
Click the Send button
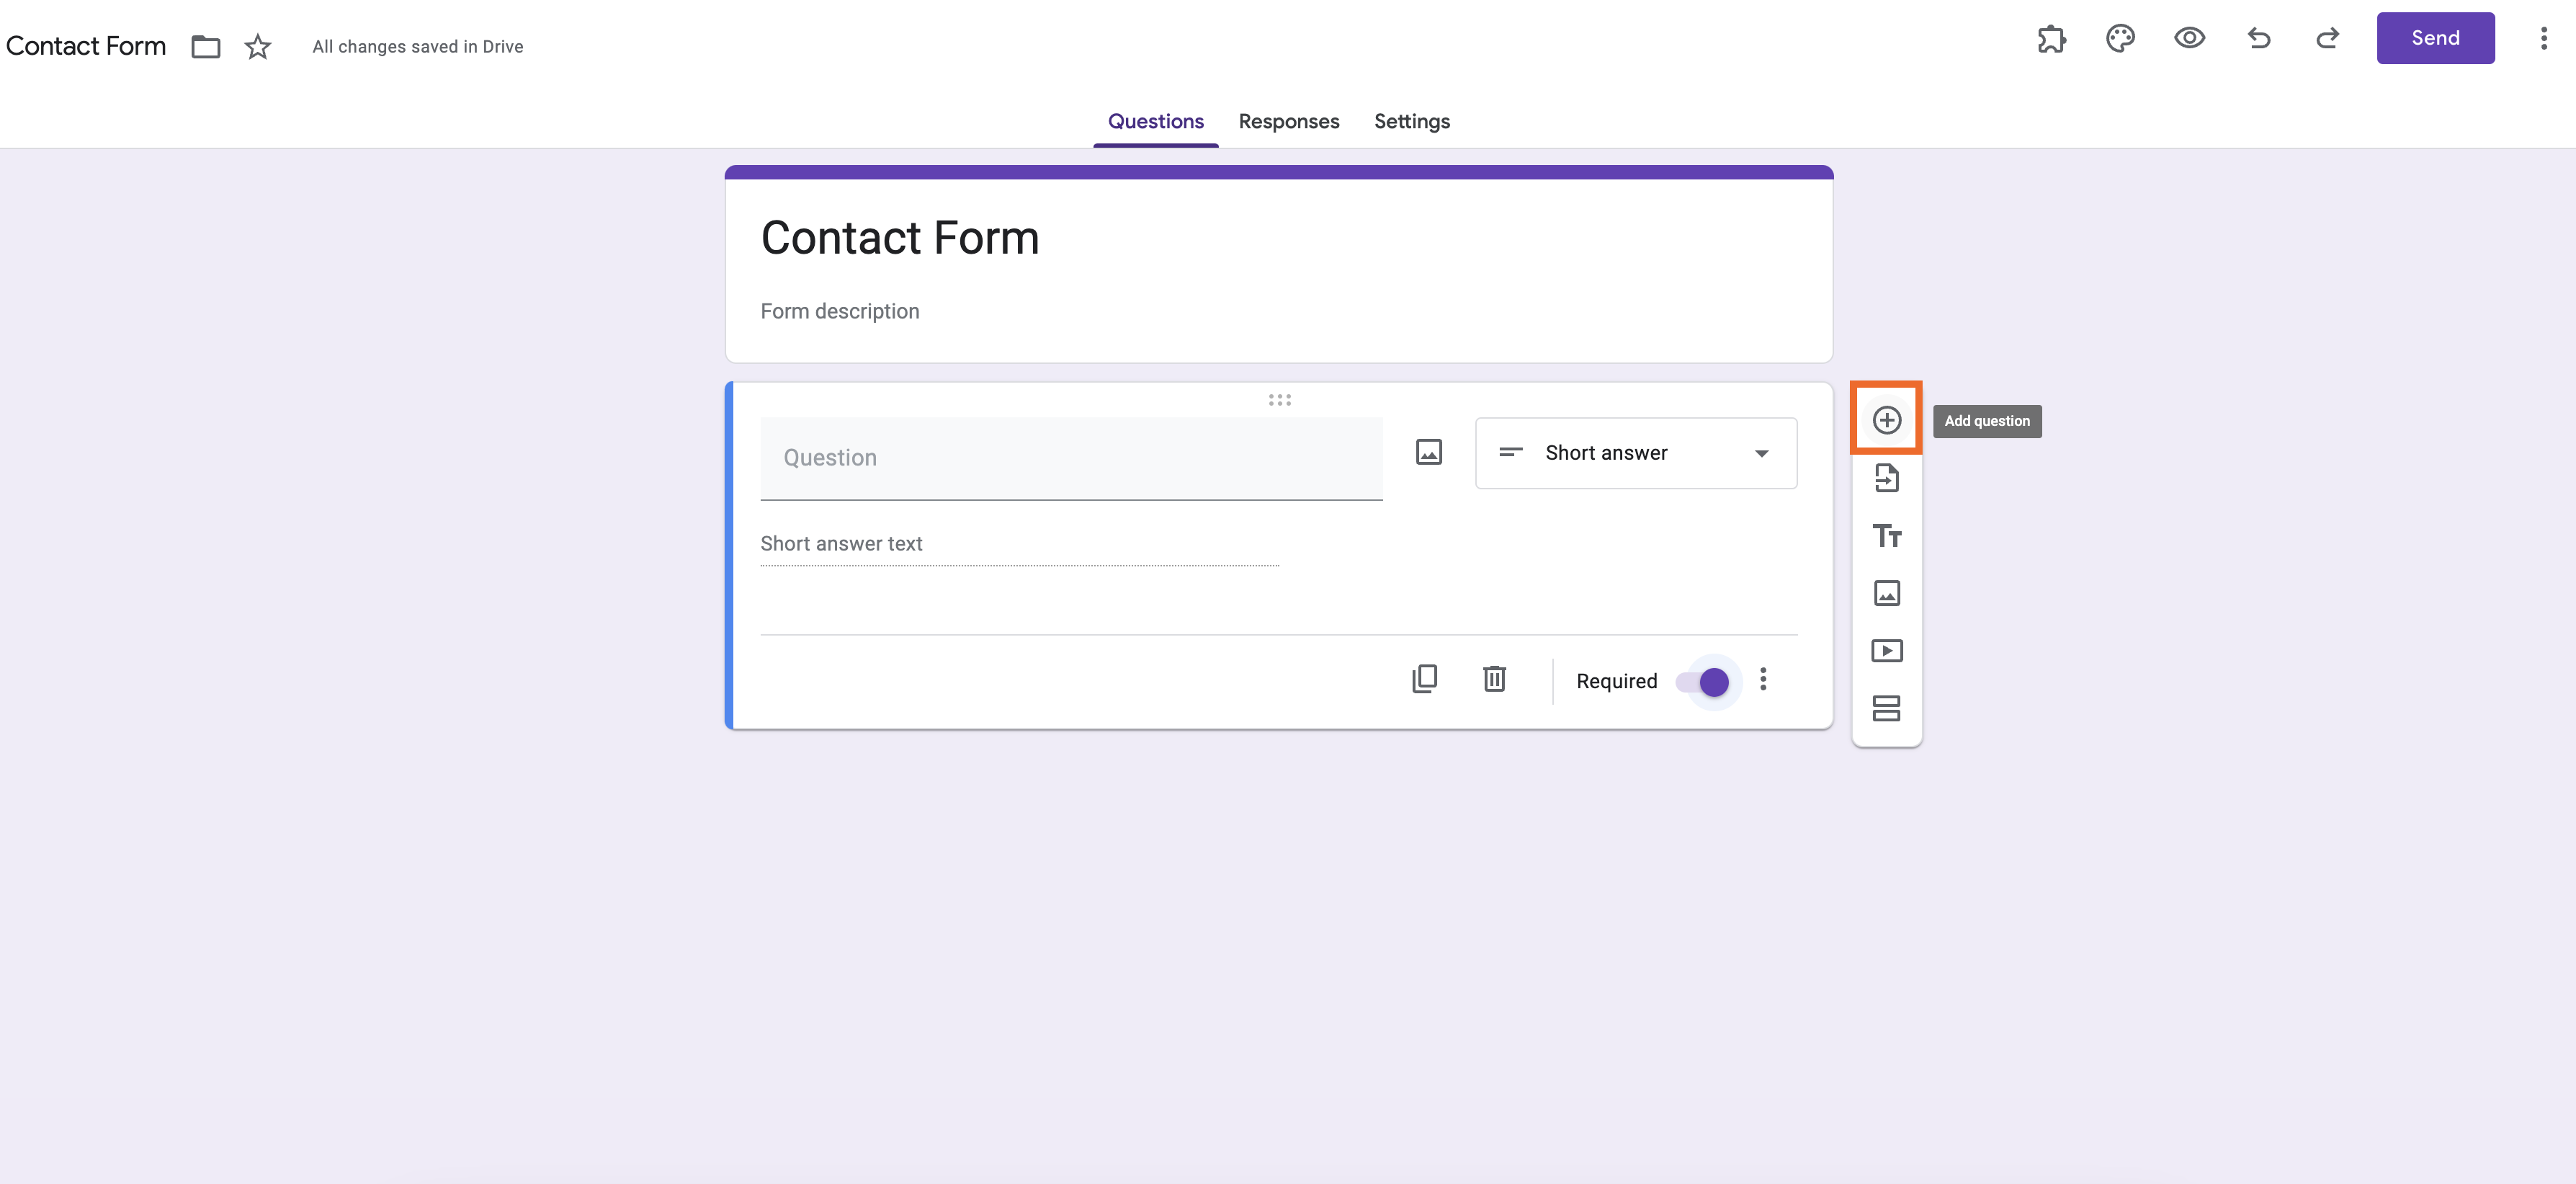2435,38
